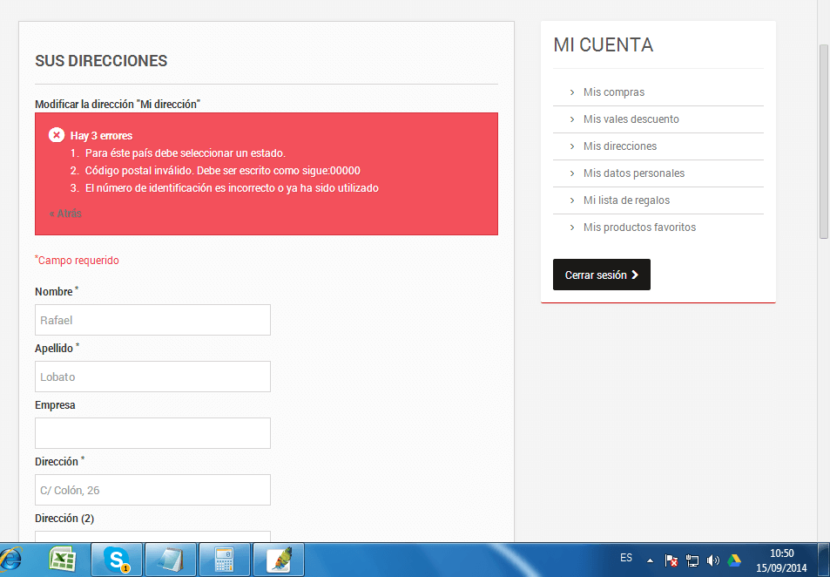This screenshot has width=830, height=577.
Task: Click the red error X icon
Action: (57, 135)
